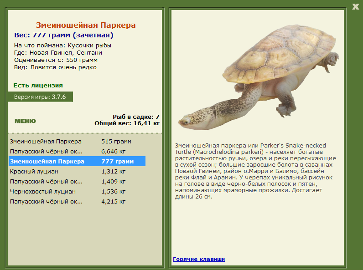Click the Вид: Ловится очень редко line
The width and height of the screenshot is (363, 270).
tap(55, 67)
